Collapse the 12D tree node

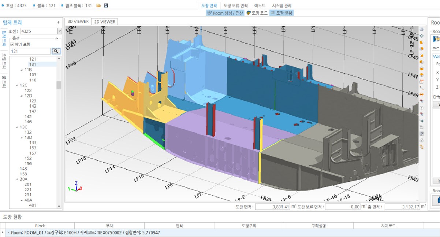coord(21,95)
